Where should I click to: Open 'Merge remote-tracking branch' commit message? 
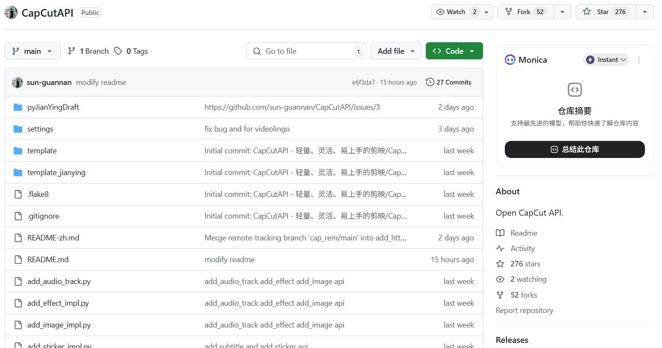click(x=305, y=238)
